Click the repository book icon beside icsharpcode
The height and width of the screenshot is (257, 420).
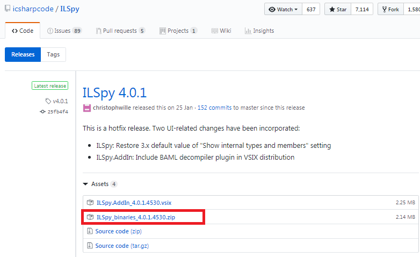(x=7, y=9)
